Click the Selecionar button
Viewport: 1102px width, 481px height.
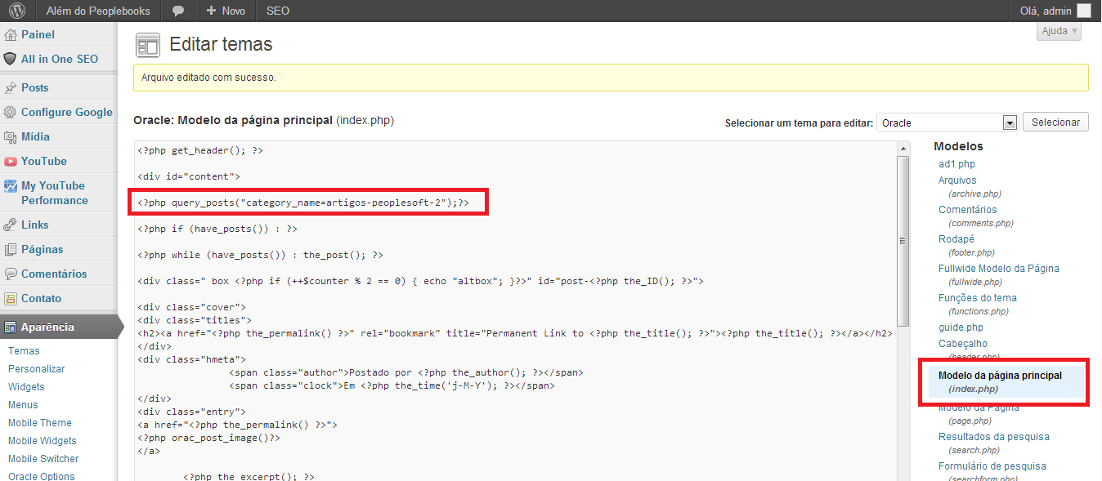click(1055, 122)
